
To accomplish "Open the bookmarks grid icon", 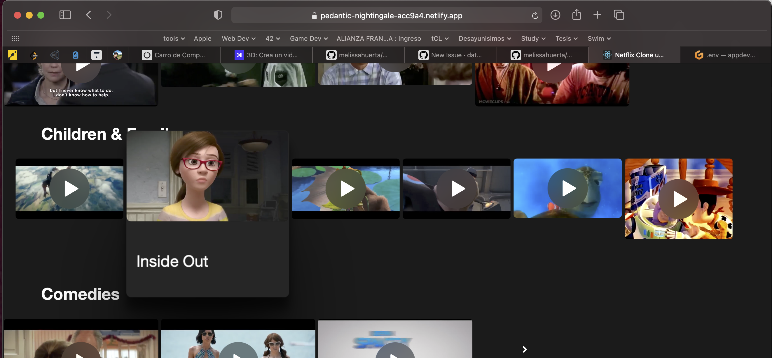I will pyautogui.click(x=15, y=38).
